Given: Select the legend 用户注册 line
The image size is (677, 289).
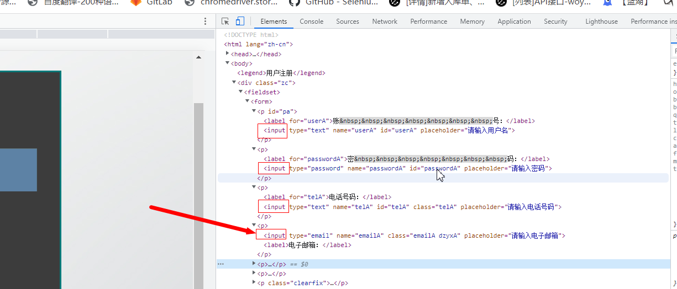Looking at the screenshot, I should click(281, 73).
